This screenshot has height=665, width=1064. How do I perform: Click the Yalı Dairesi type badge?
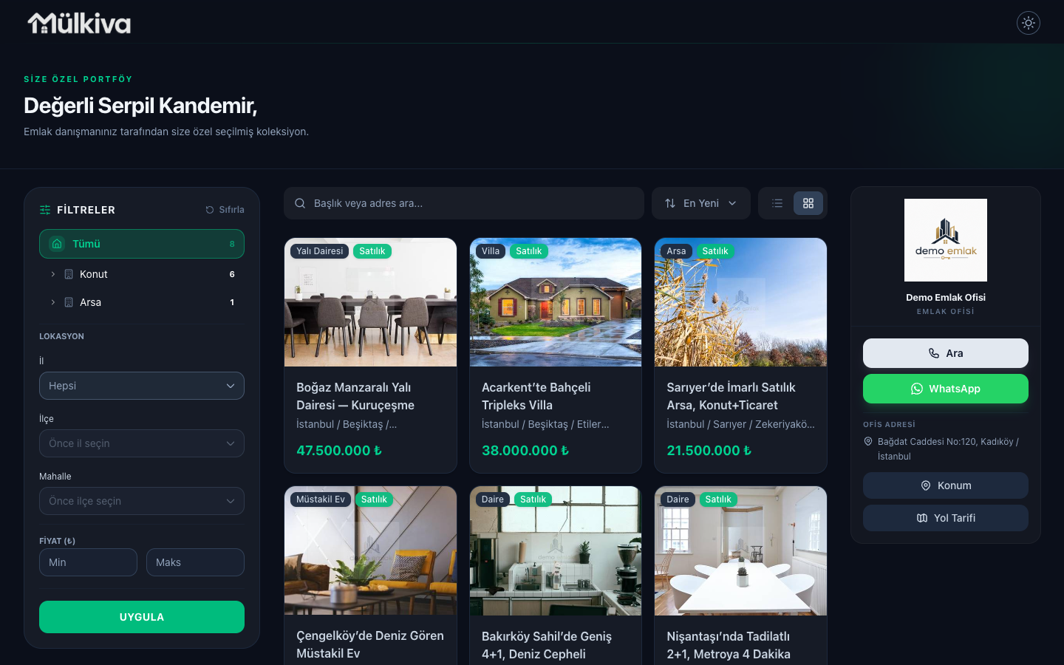[320, 251]
